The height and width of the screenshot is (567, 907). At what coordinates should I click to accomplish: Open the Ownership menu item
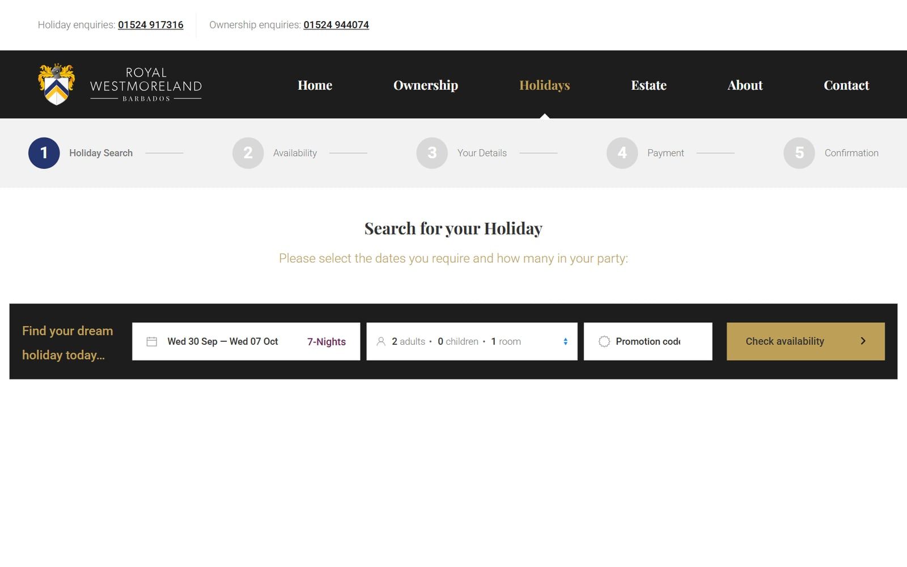pyautogui.click(x=426, y=85)
